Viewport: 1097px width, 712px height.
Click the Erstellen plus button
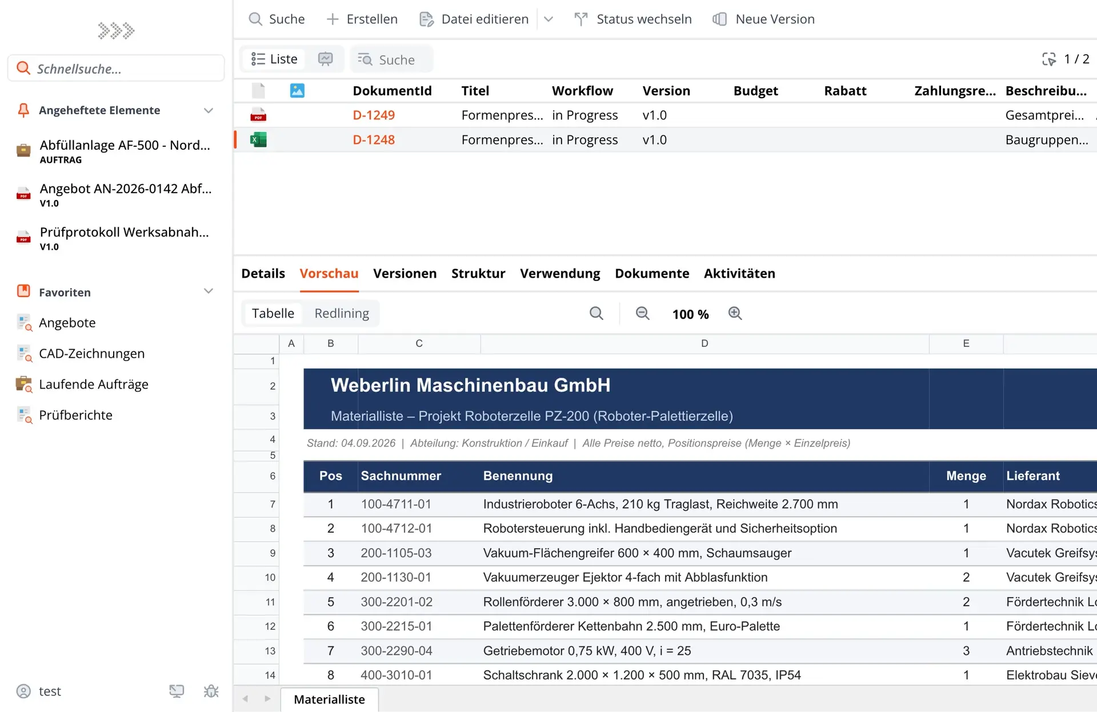click(x=362, y=19)
